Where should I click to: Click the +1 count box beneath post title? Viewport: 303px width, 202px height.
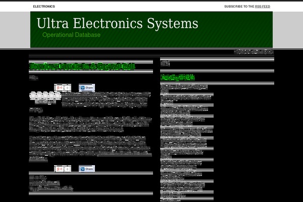[67, 88]
